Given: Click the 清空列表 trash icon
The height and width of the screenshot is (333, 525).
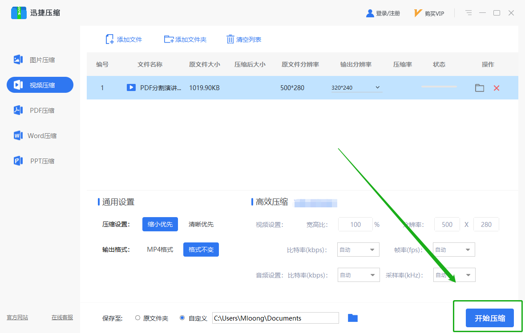Looking at the screenshot, I should 230,40.
